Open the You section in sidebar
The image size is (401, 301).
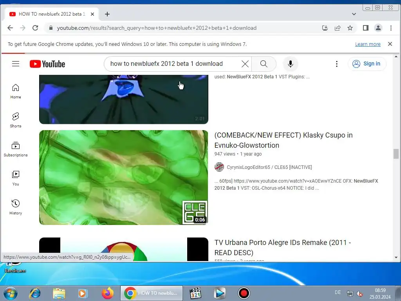click(x=16, y=178)
